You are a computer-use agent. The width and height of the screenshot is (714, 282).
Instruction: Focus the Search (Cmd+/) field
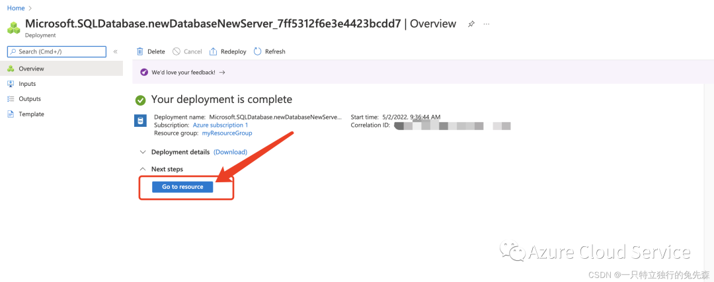coord(57,52)
